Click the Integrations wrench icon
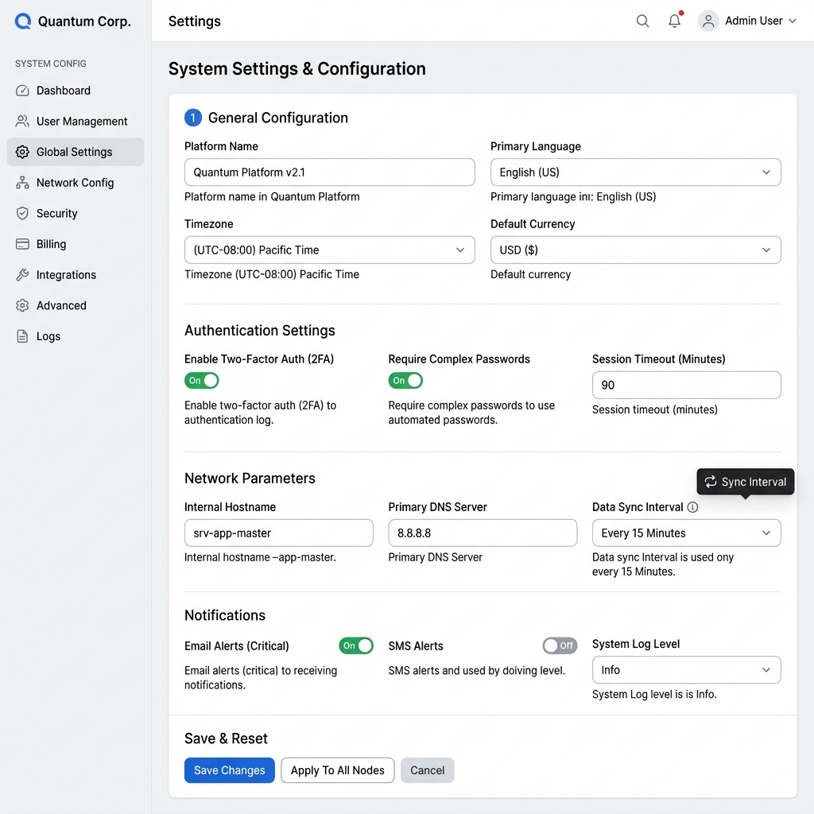This screenshot has height=814, width=814. click(x=22, y=274)
